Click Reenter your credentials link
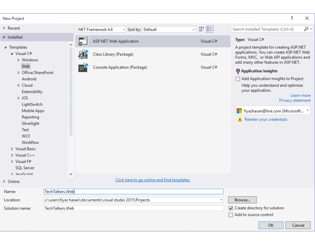 pyautogui.click(x=266, y=120)
